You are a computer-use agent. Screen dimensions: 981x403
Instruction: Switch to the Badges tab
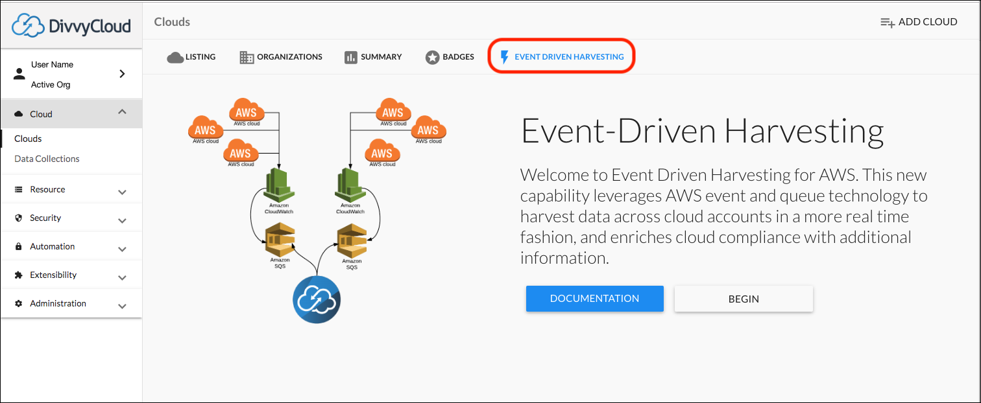(x=450, y=57)
